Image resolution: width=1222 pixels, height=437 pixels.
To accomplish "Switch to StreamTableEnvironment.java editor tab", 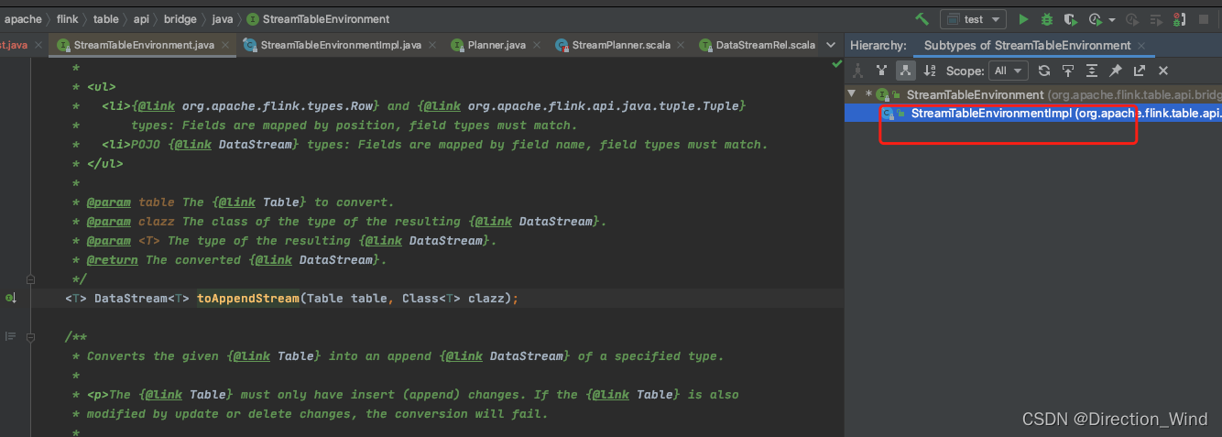I will (144, 45).
